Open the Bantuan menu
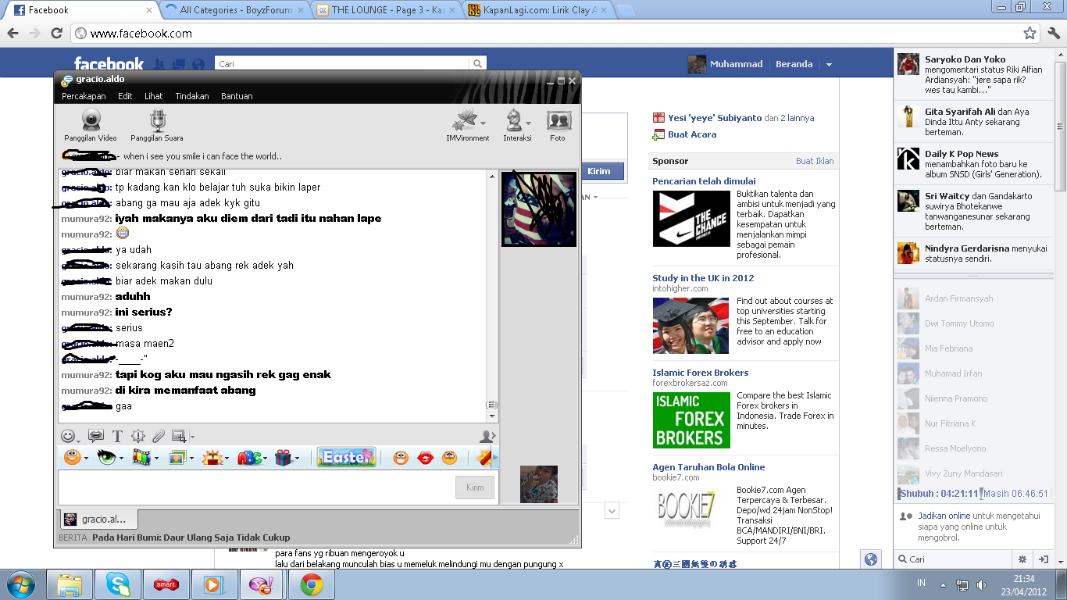 [x=237, y=96]
